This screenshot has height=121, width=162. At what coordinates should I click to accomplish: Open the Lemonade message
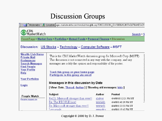[x=55, y=109]
